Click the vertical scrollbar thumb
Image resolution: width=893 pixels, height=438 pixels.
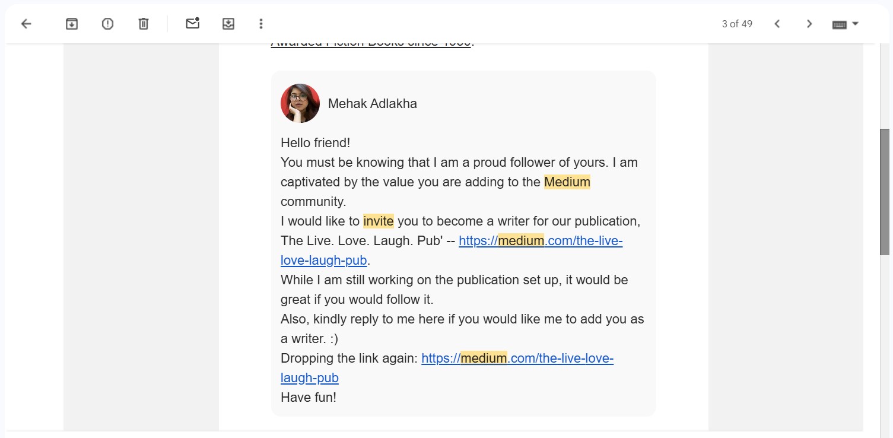(x=884, y=191)
